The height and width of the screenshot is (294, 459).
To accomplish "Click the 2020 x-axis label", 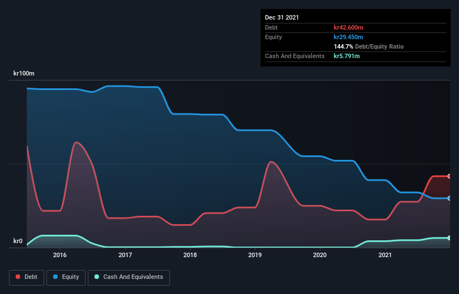I will [320, 255].
